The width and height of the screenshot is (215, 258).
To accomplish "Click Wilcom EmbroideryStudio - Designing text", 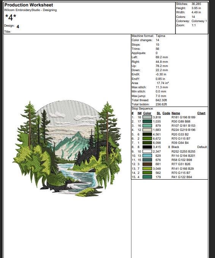I will point(30,10).
